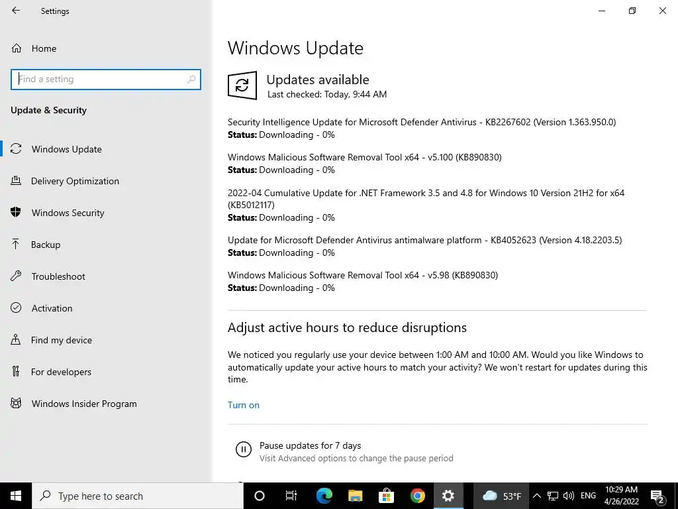The height and width of the screenshot is (509, 678).
Task: Open Activation page
Action: coord(52,308)
